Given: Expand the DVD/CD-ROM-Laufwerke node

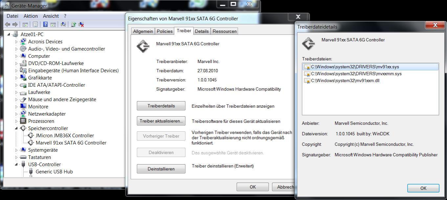Looking at the screenshot, I should [16, 63].
